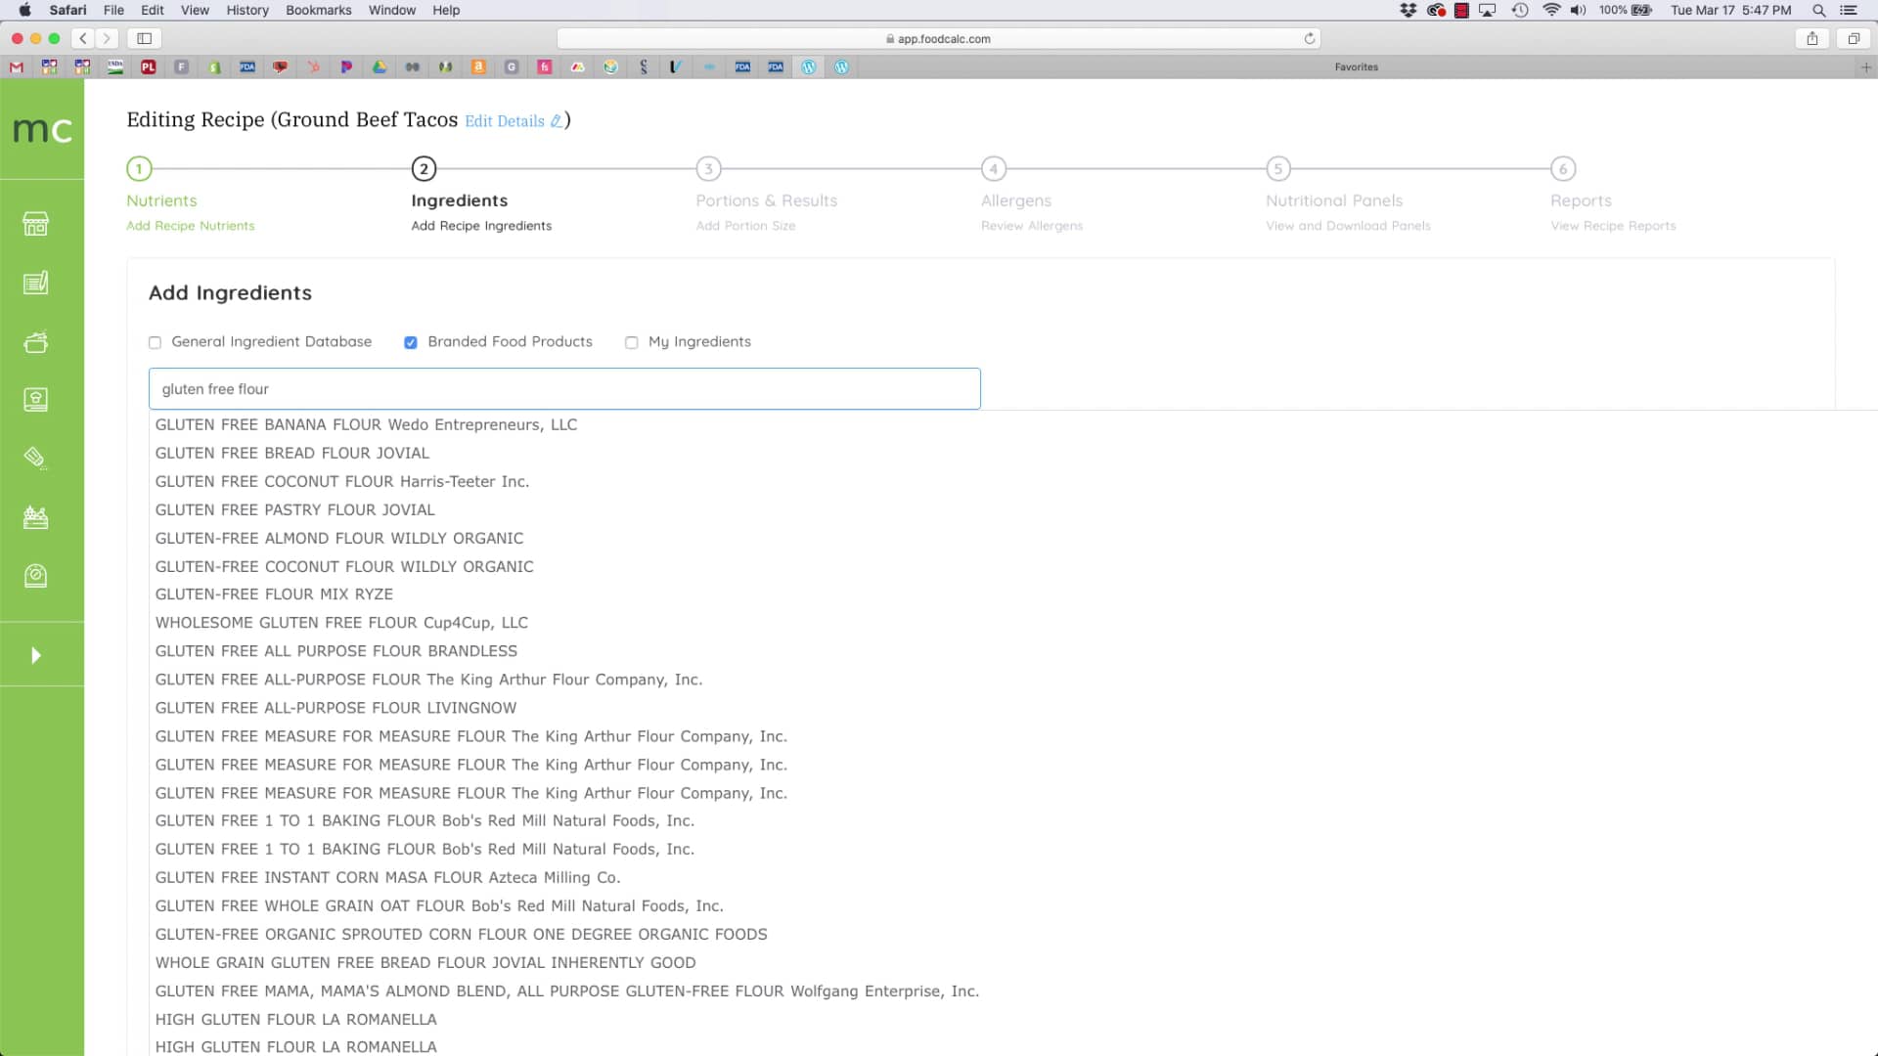Click the app.foodcalc.com address bar
Viewport: 1878px width, 1056px height.
click(938, 38)
